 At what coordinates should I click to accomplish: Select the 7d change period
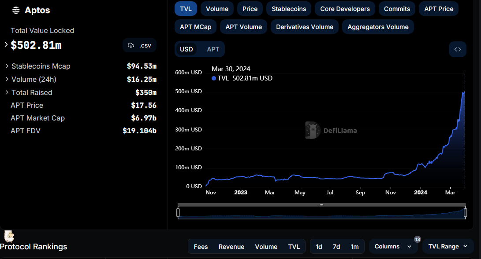pos(336,246)
